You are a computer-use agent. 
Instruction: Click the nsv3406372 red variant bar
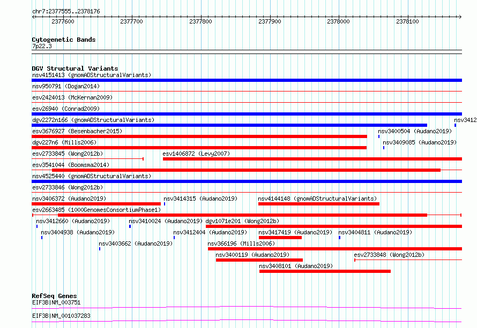[x=96, y=204]
